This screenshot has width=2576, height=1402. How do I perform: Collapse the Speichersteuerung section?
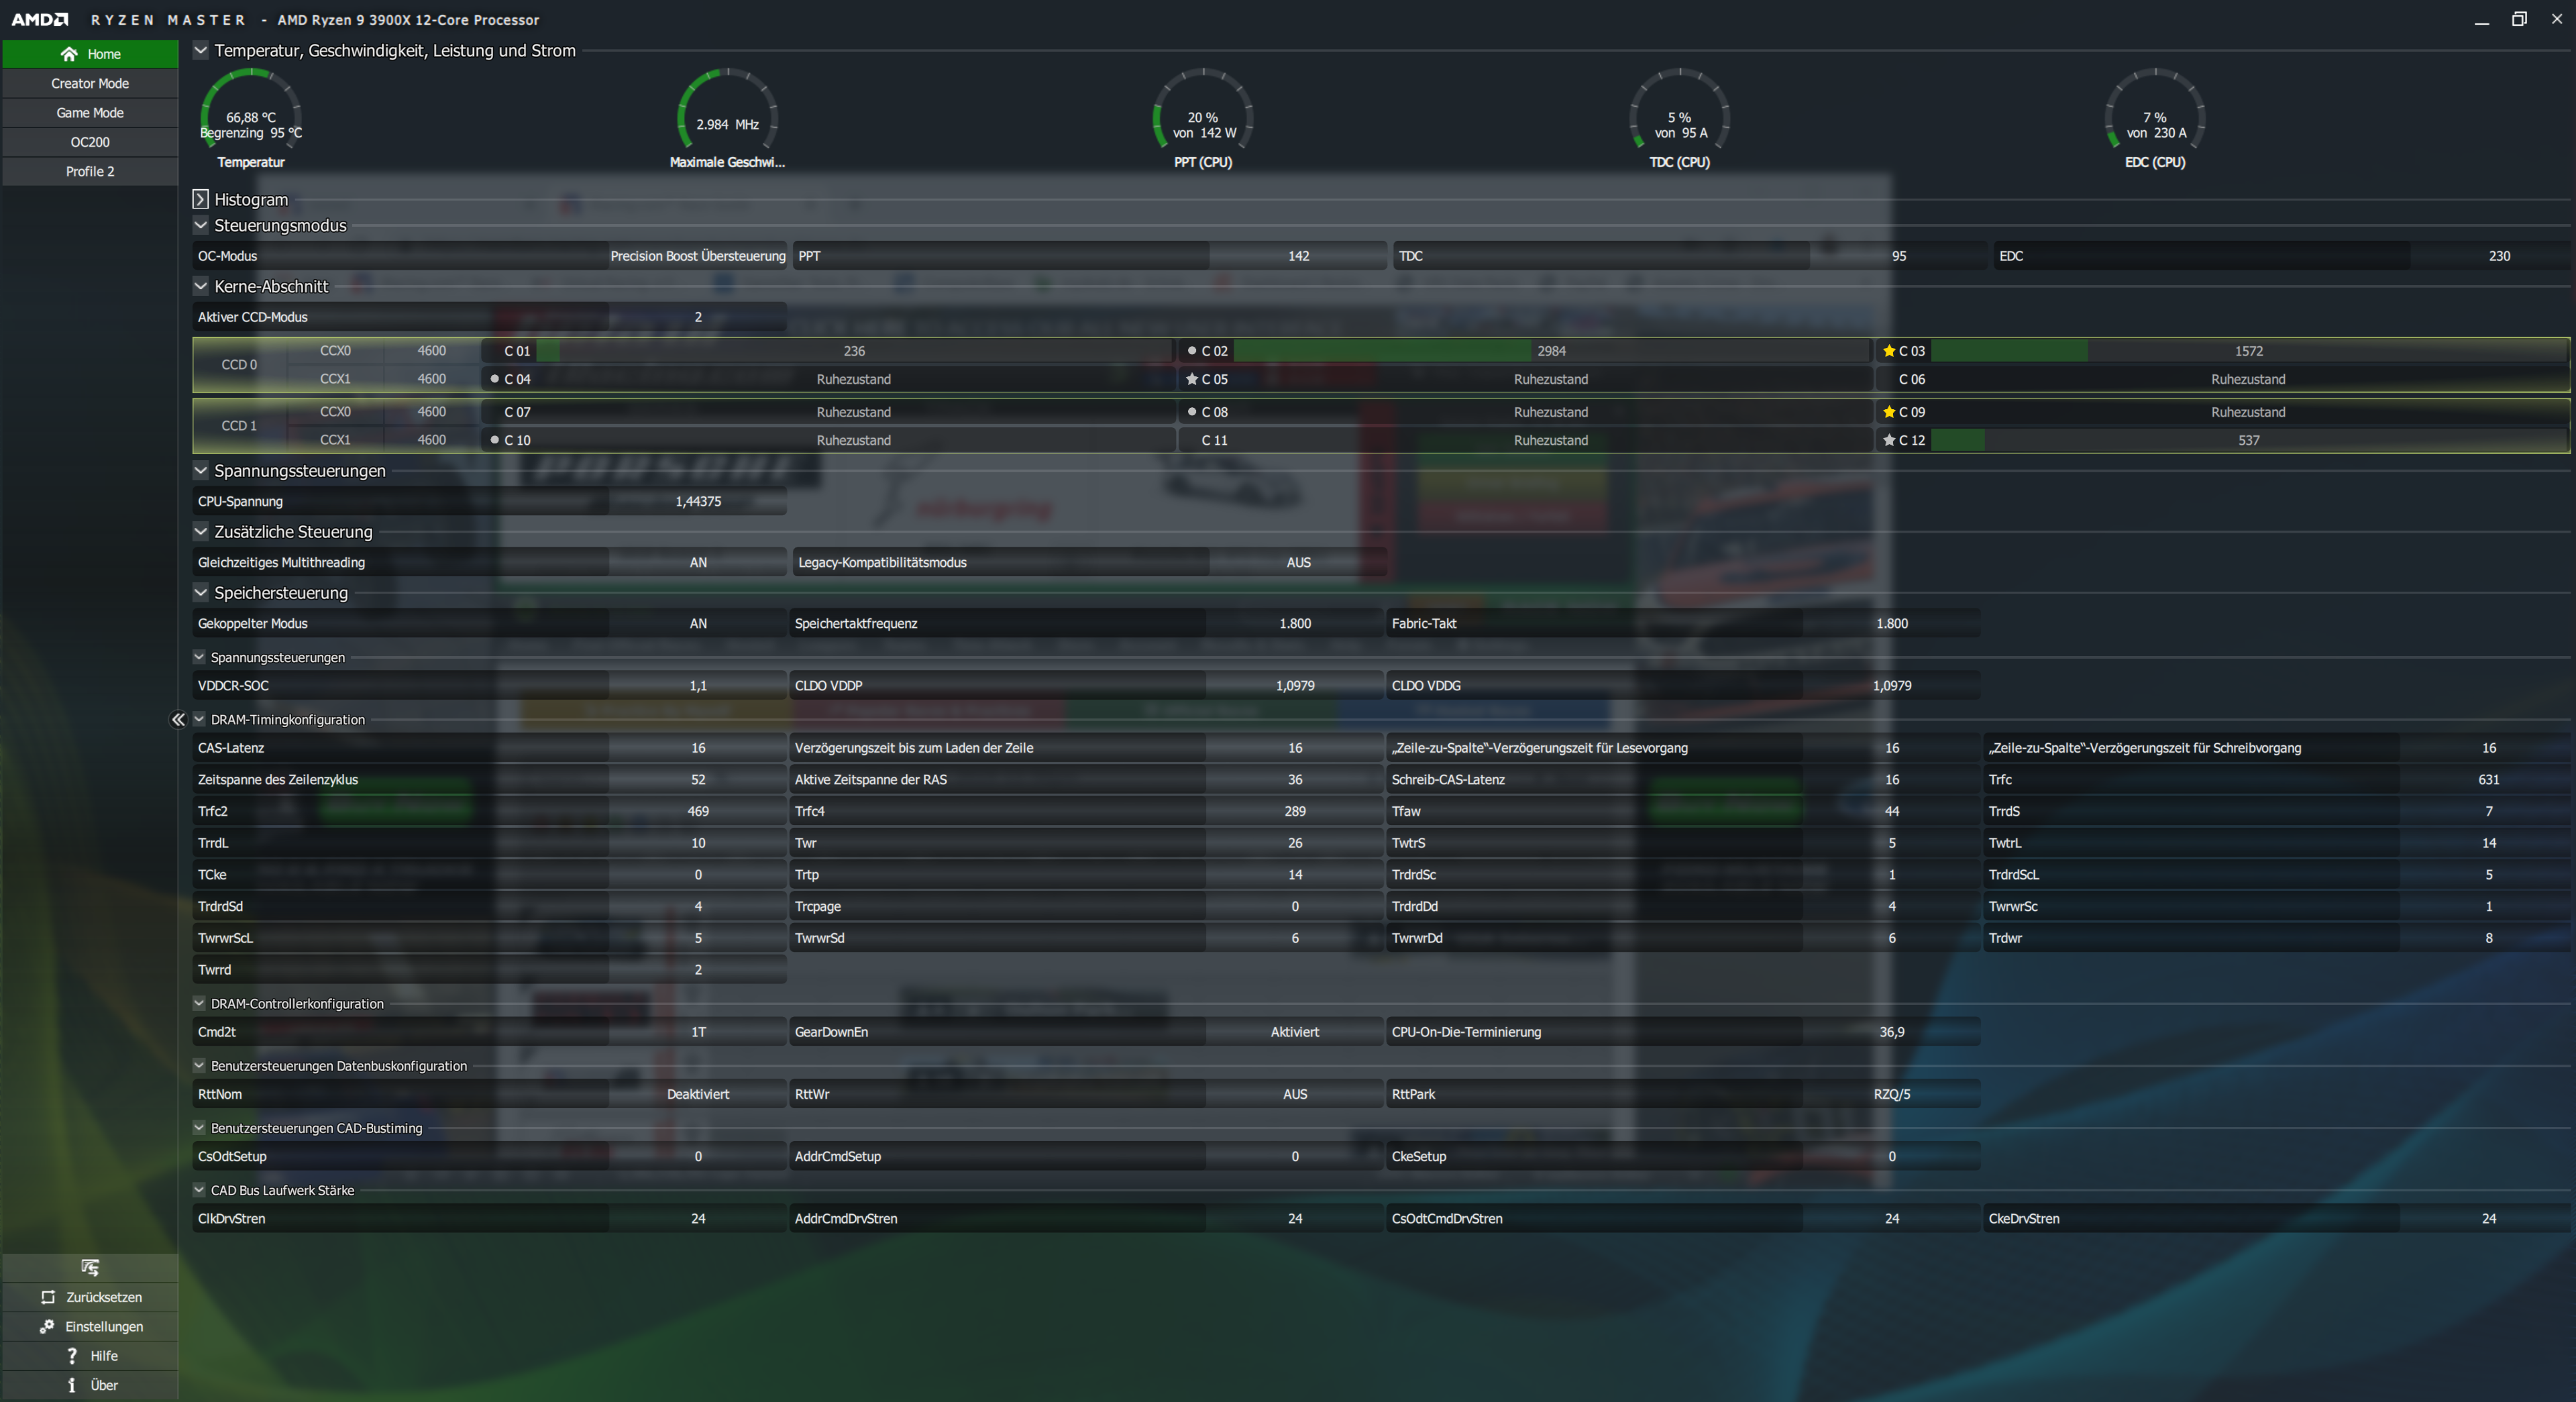point(201,592)
